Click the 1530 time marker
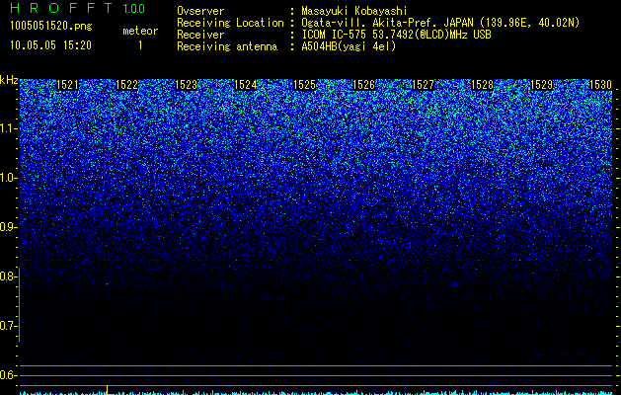This screenshot has width=621, height=395. click(600, 84)
